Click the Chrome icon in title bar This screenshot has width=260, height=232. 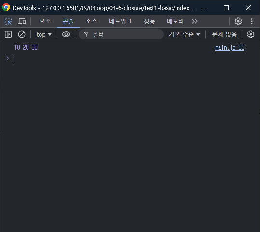(6, 7)
